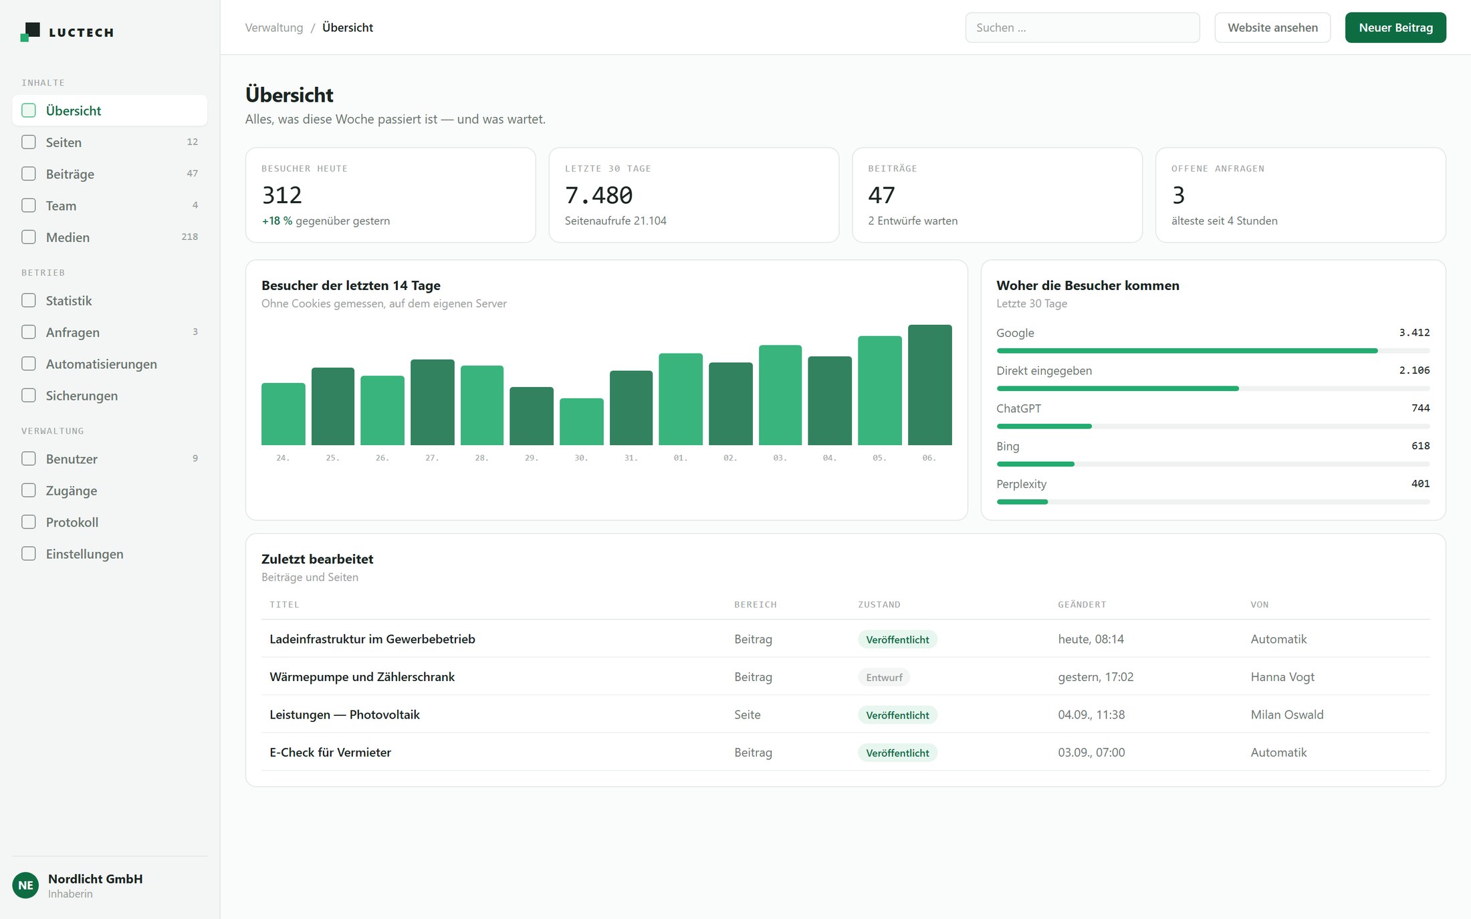The width and height of the screenshot is (1471, 919).
Task: Click the Entwurf status badge
Action: pos(884,677)
